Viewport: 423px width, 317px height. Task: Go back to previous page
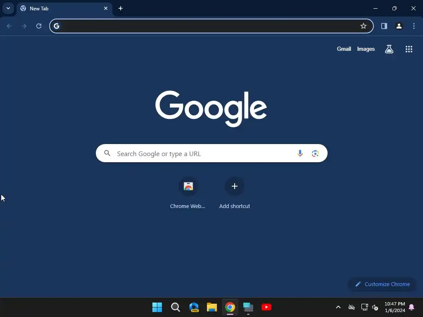point(9,26)
